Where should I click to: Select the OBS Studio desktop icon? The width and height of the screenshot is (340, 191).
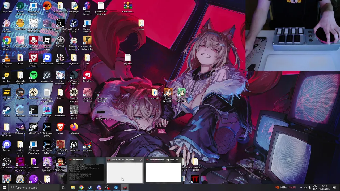tap(7, 163)
